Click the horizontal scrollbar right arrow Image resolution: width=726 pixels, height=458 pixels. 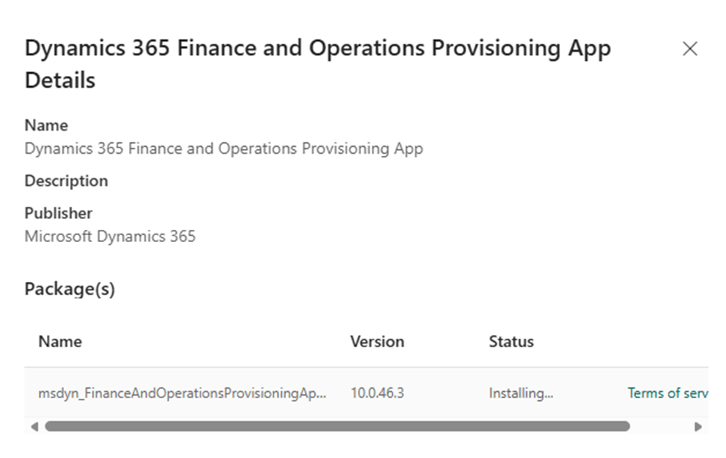click(x=698, y=426)
